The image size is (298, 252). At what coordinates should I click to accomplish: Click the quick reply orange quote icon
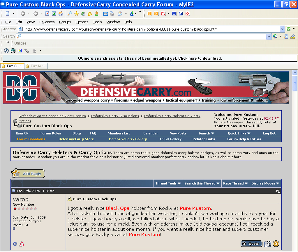coord(276,244)
